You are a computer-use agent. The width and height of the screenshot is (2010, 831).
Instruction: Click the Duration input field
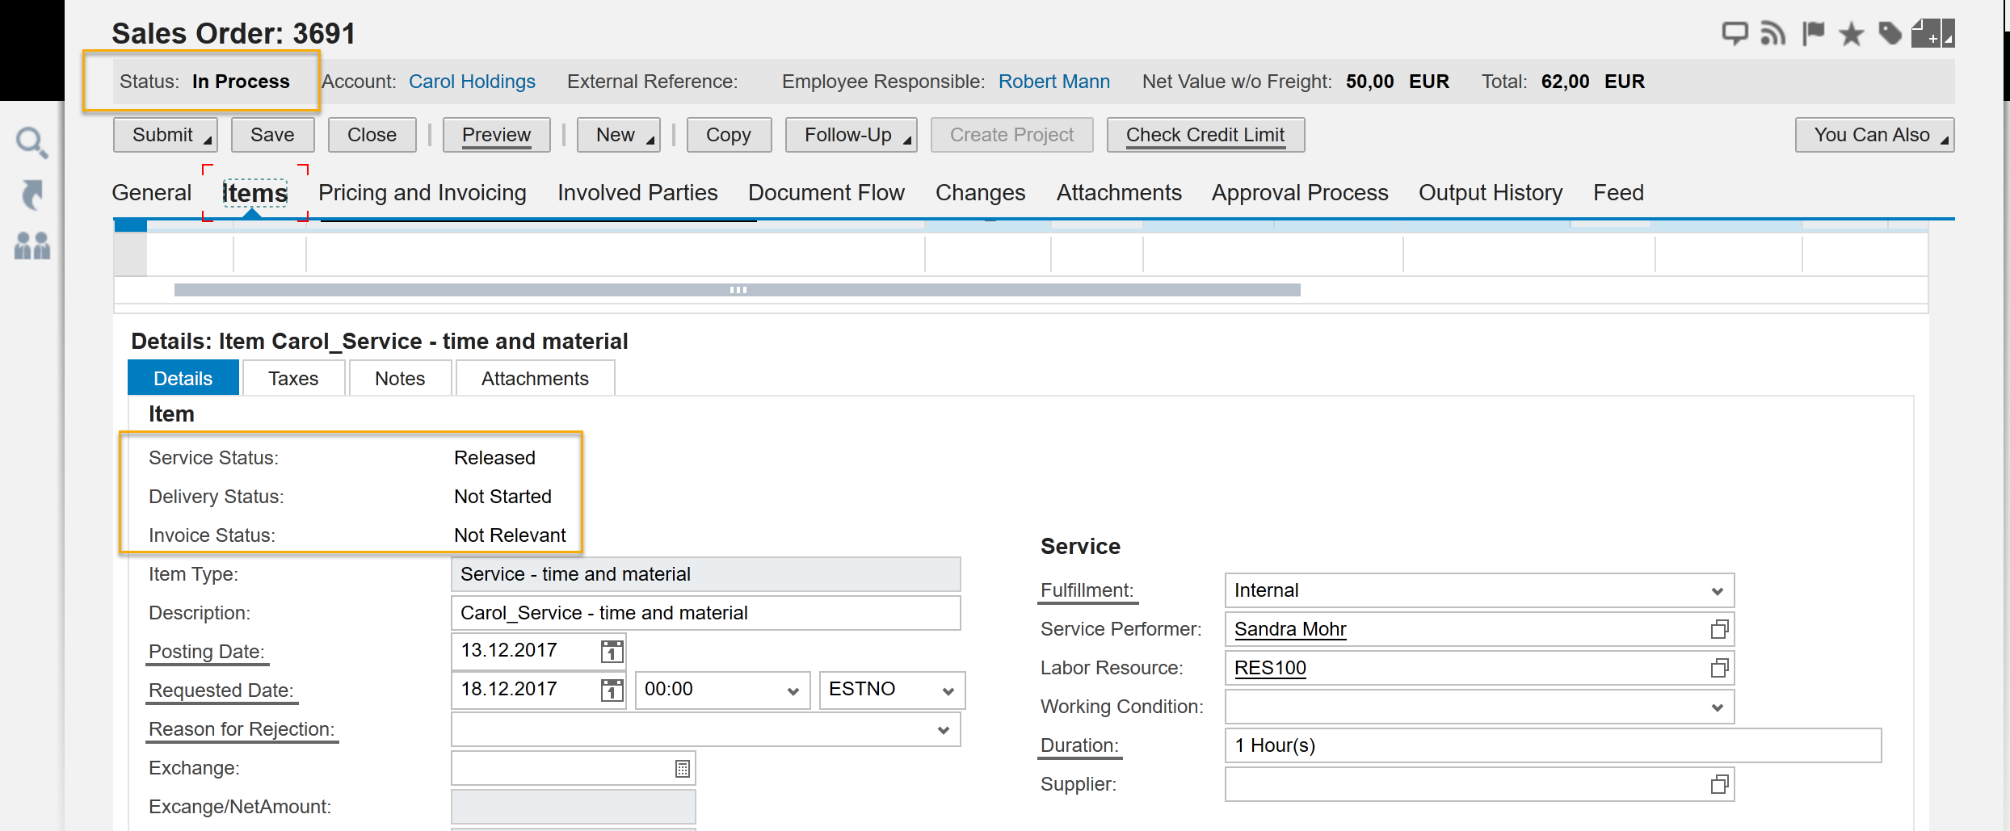click(1553, 745)
